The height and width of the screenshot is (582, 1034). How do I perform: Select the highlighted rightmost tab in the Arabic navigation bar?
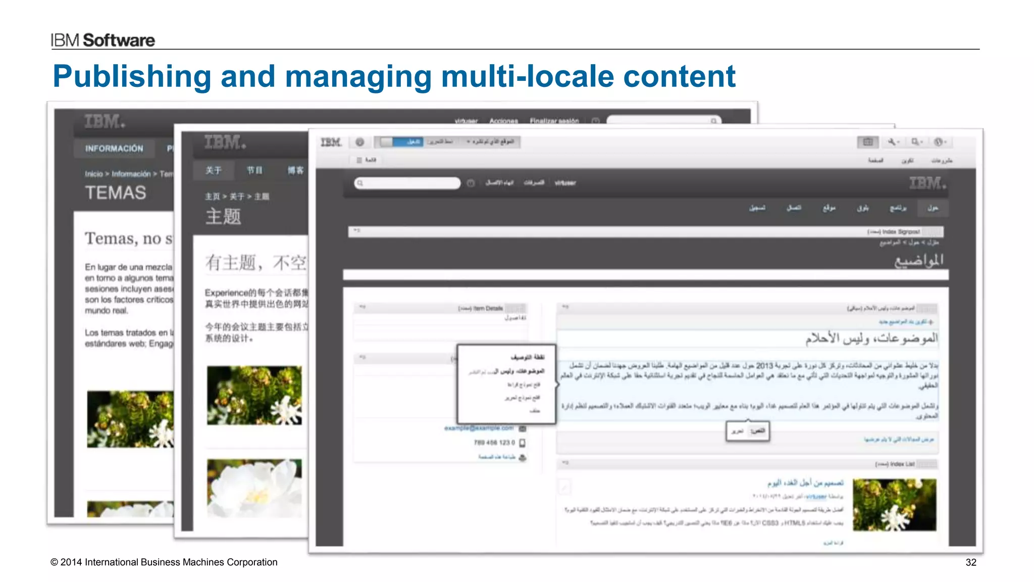click(933, 208)
